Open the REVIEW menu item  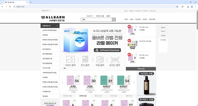[138, 19]
